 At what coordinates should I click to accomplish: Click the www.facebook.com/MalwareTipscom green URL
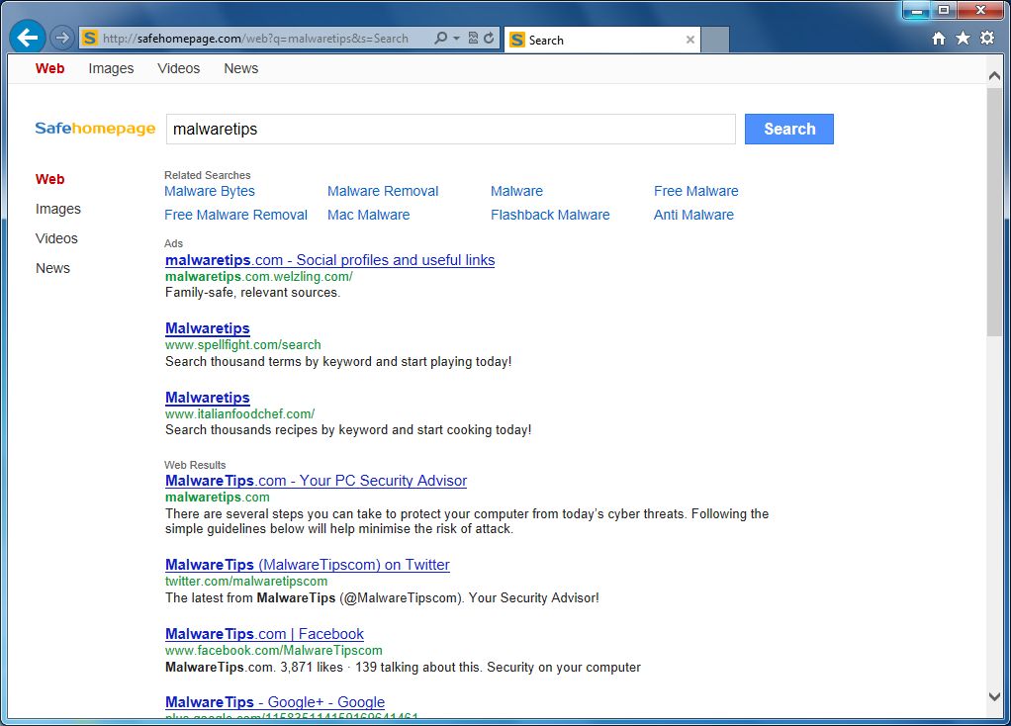pyautogui.click(x=274, y=651)
